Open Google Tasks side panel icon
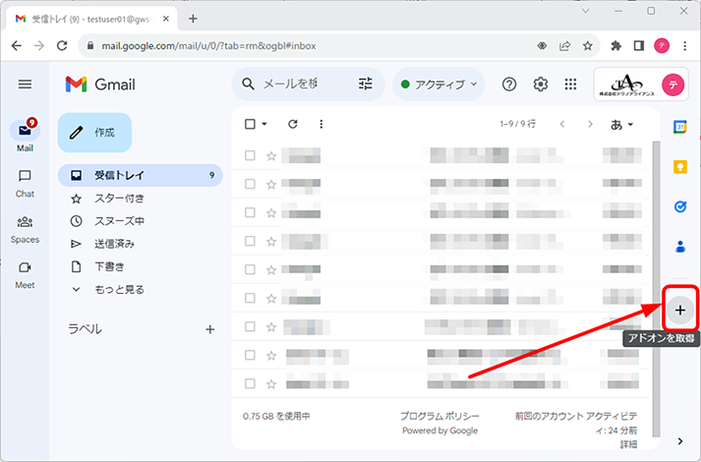 (680, 206)
